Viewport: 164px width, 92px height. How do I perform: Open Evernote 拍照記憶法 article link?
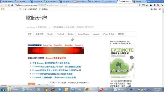pos(57,70)
